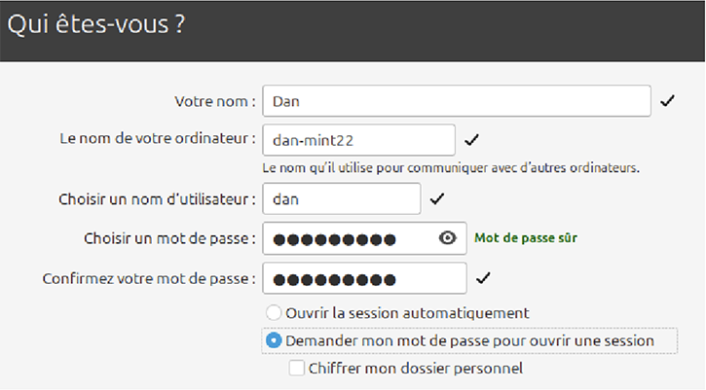Click the Chiffrer mon dossier personnel label text
706x390 pixels.
click(415, 369)
